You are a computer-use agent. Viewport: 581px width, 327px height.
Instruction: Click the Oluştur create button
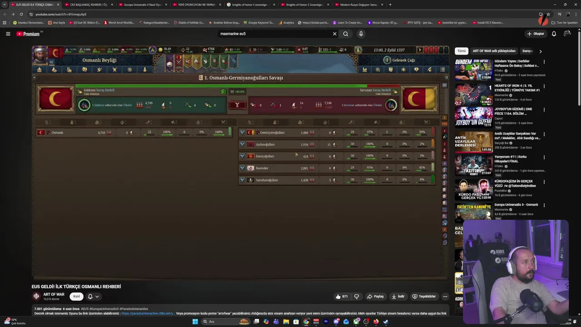click(x=536, y=34)
